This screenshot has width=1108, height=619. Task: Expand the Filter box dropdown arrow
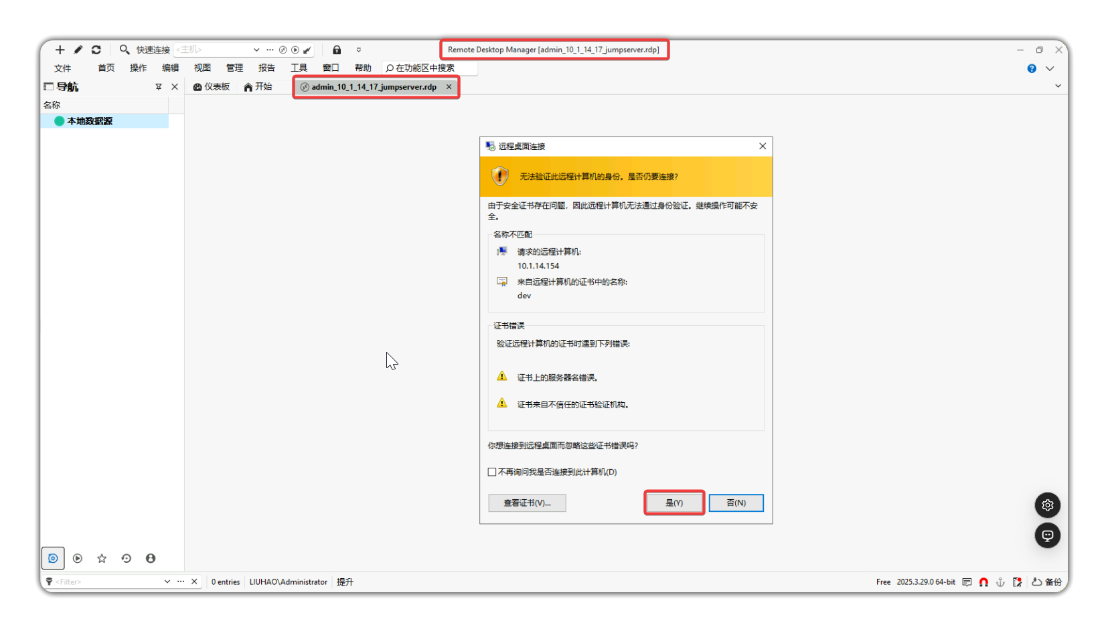[x=167, y=582]
